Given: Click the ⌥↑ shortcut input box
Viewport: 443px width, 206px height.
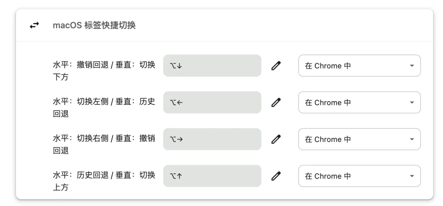Looking at the screenshot, I should [x=212, y=176].
